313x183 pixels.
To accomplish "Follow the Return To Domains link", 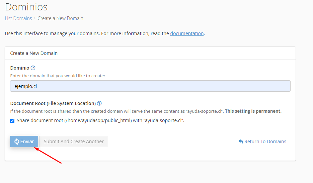I will [262, 142].
